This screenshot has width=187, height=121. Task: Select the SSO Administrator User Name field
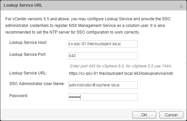pyautogui.click(x=103, y=85)
